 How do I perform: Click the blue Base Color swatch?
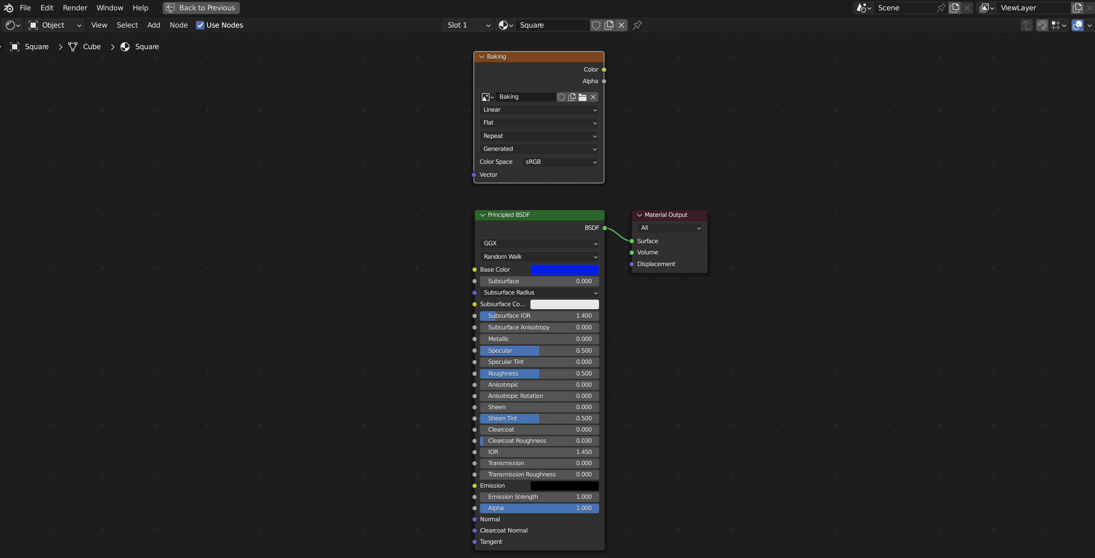click(564, 270)
